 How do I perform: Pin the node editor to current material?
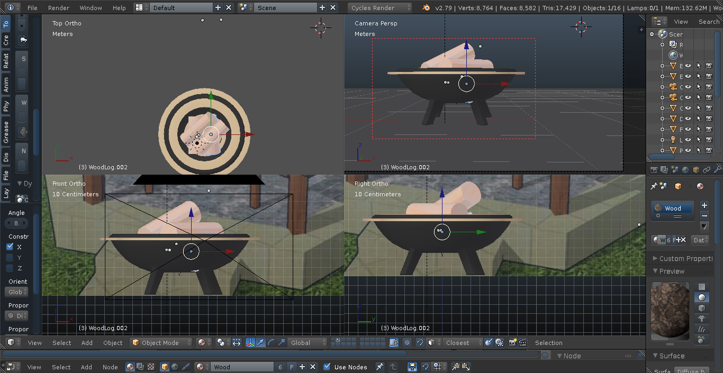(379, 367)
